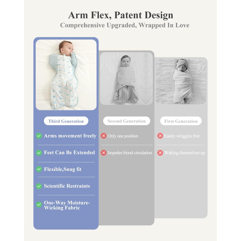The image size is (241, 241).
Task: Click the red X next to Waking themselves up
Action: (160, 153)
